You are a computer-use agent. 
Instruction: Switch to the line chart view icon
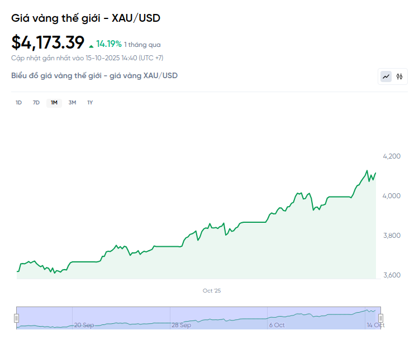pos(386,76)
